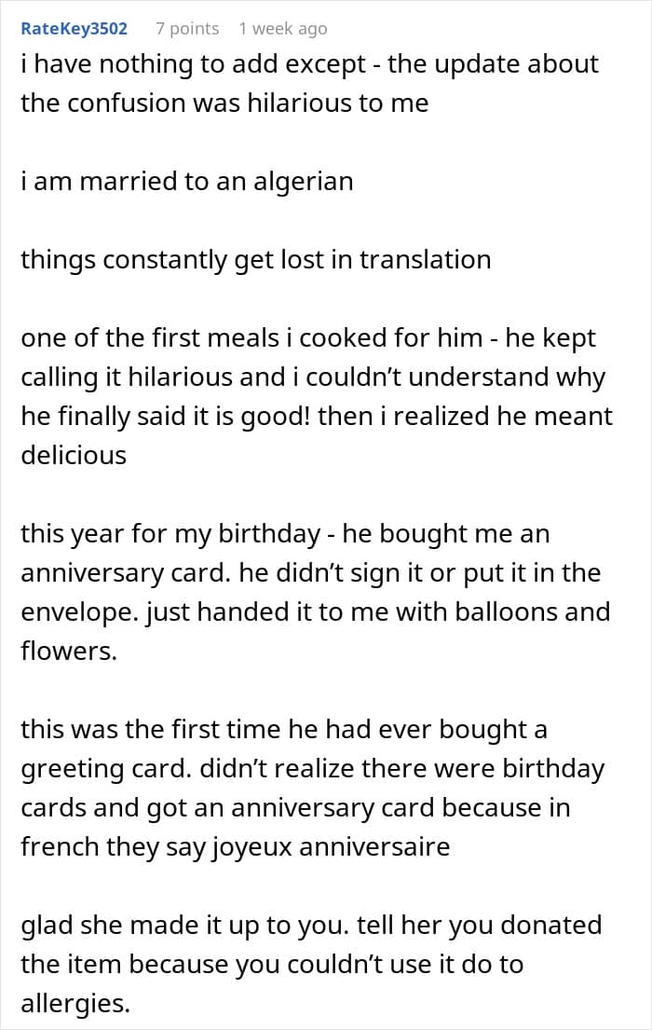Click the "7 points" score label
This screenshot has width=652, height=1030.
(x=187, y=28)
